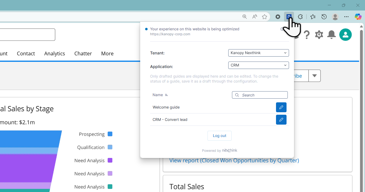
Task: Click the Nexthink extension icon in toolbar
Action: tap(289, 17)
